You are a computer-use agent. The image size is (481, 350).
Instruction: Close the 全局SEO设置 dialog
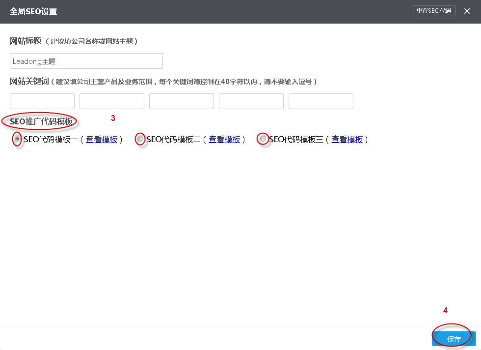(x=467, y=10)
